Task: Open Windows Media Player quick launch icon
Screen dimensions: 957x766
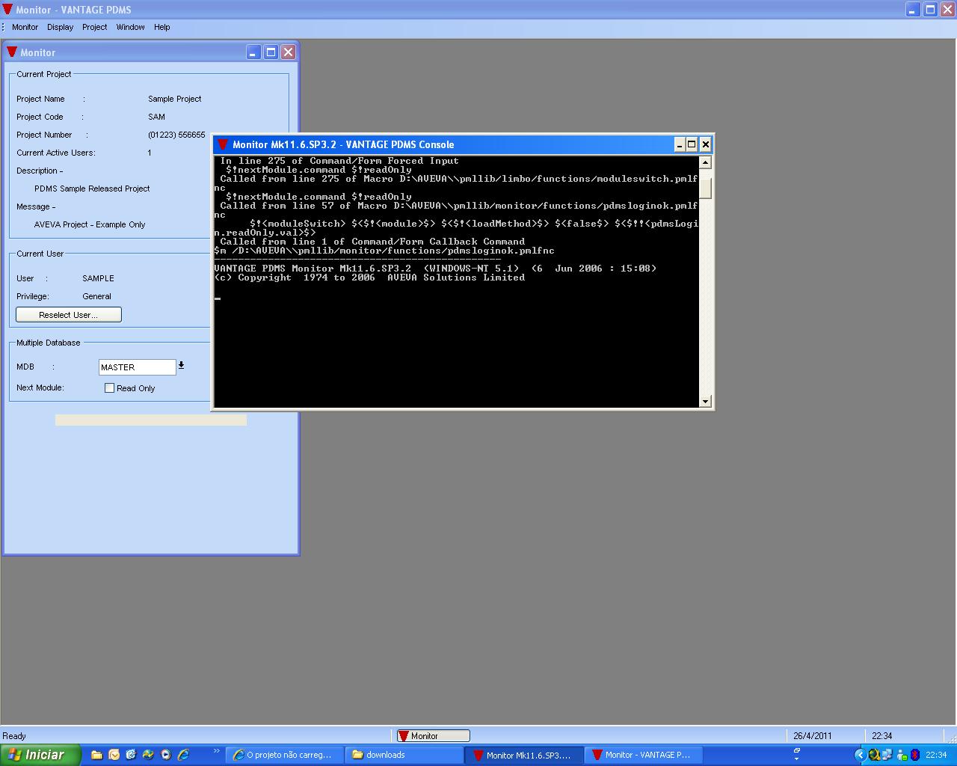Action: tap(165, 755)
